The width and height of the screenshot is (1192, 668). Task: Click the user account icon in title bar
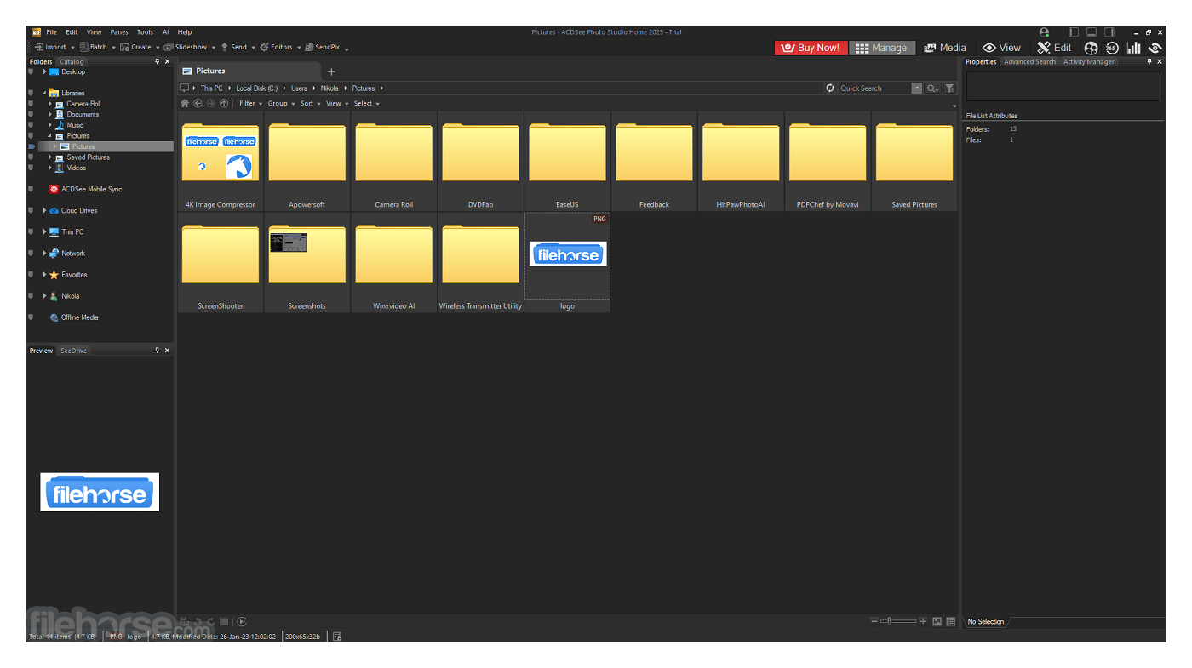click(x=1044, y=32)
